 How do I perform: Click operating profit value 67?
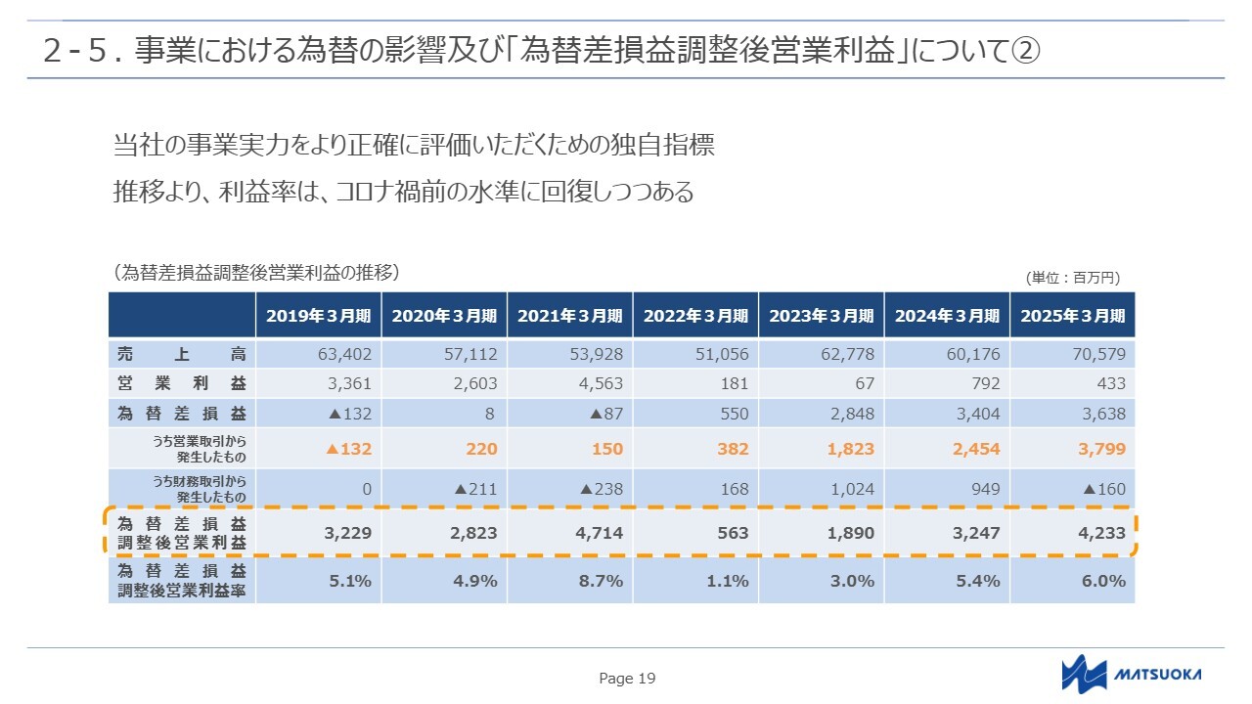pos(865,383)
